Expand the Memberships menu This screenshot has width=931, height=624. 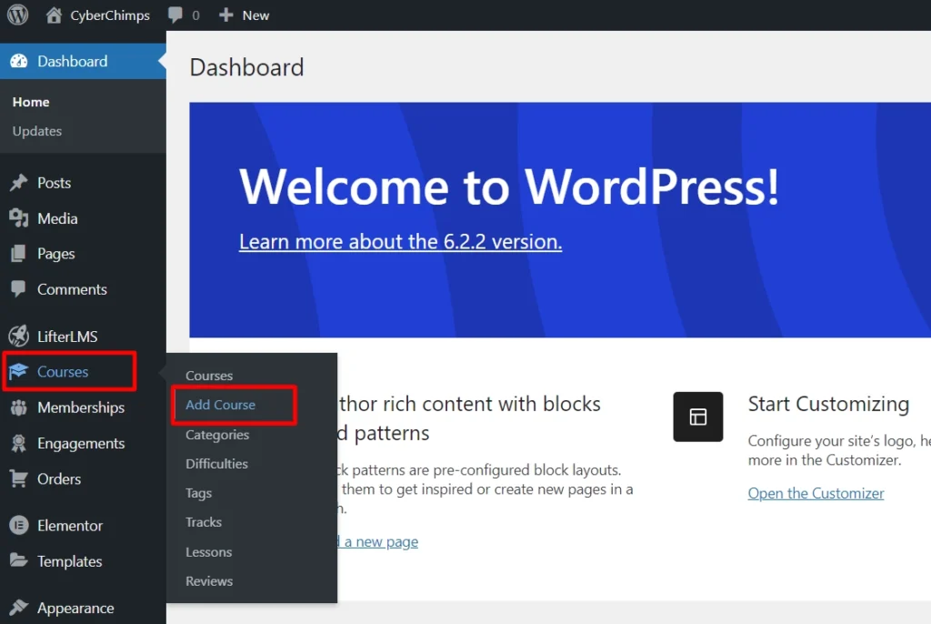point(80,408)
